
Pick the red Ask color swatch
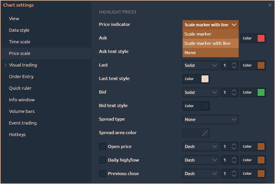(x=261, y=38)
